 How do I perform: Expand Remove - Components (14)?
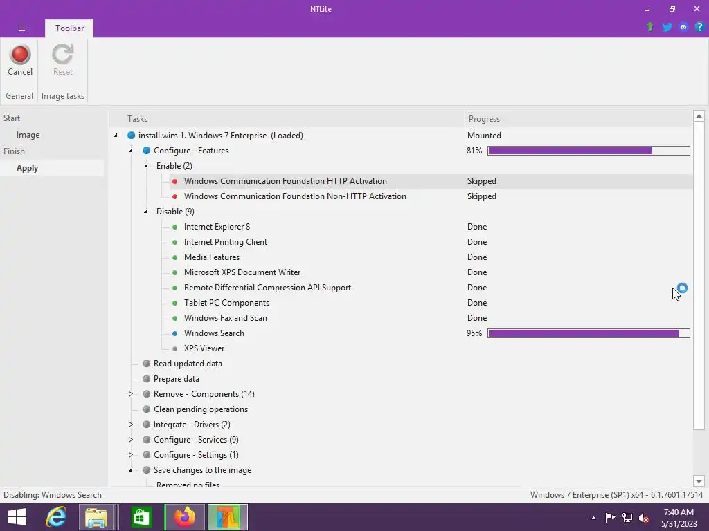tap(131, 394)
